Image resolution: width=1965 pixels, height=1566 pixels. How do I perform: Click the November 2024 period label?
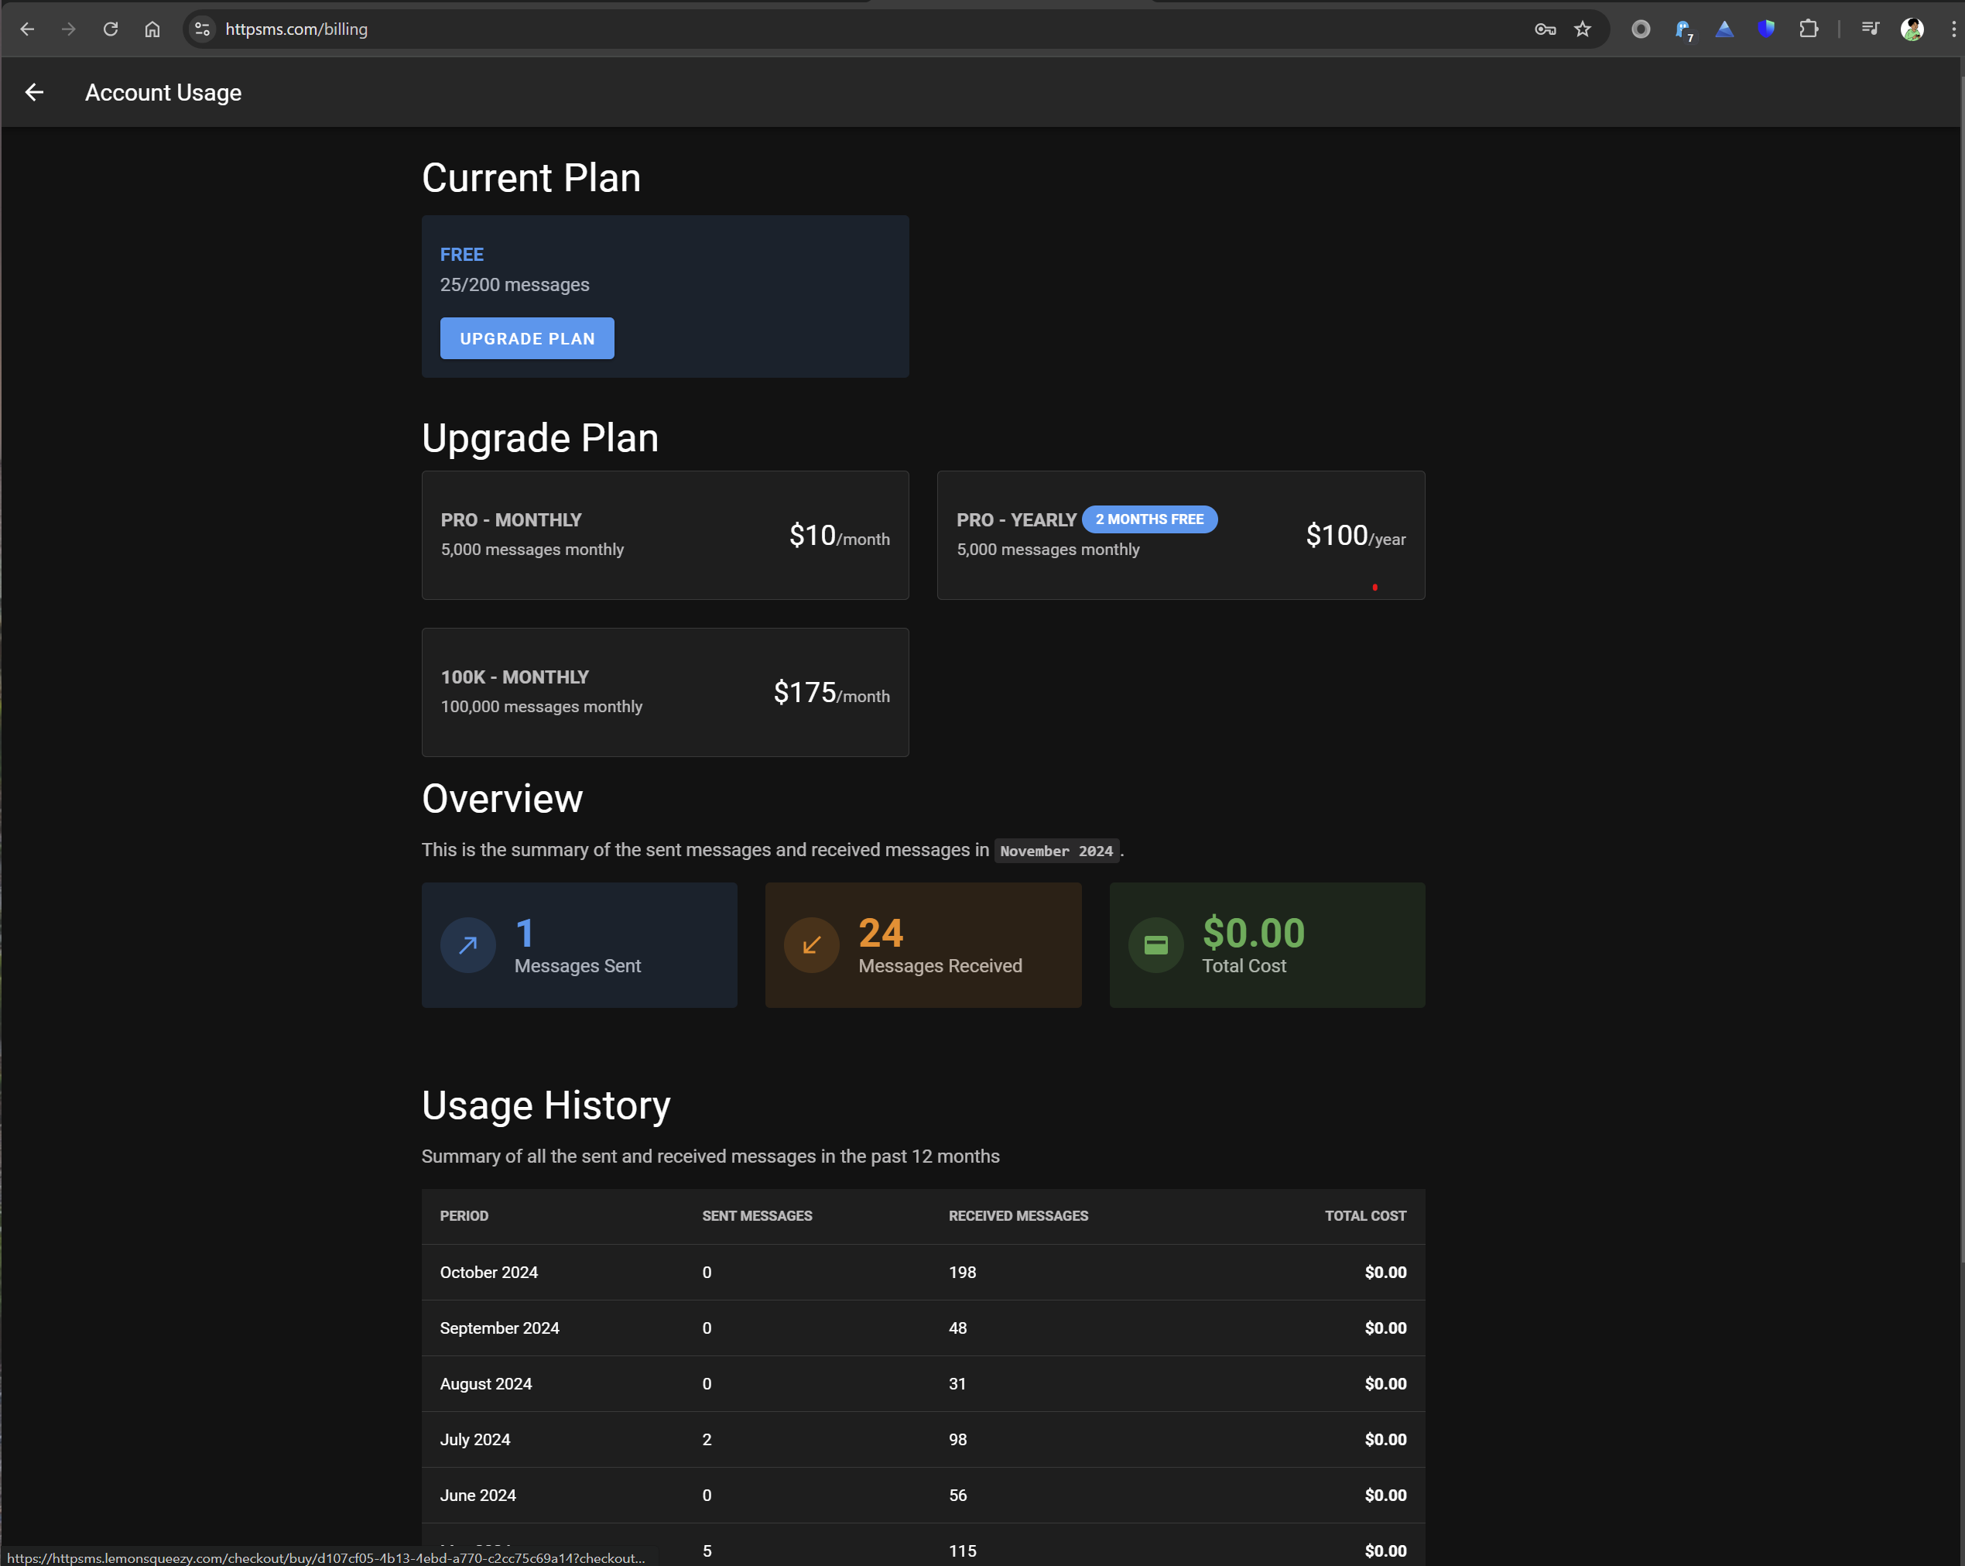pyautogui.click(x=1056, y=851)
